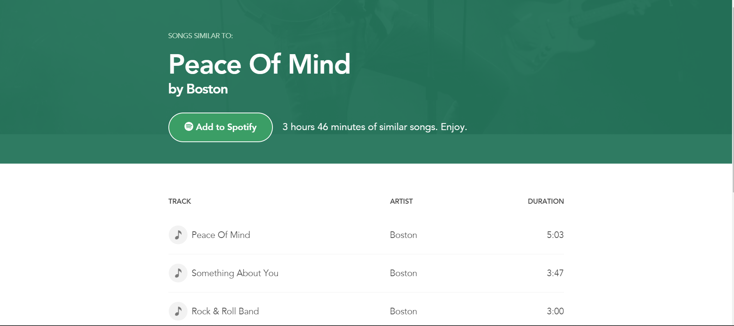Click artist Boston in Rock & Roll Band row
Viewport: 734px width, 326px height.
tap(403, 311)
